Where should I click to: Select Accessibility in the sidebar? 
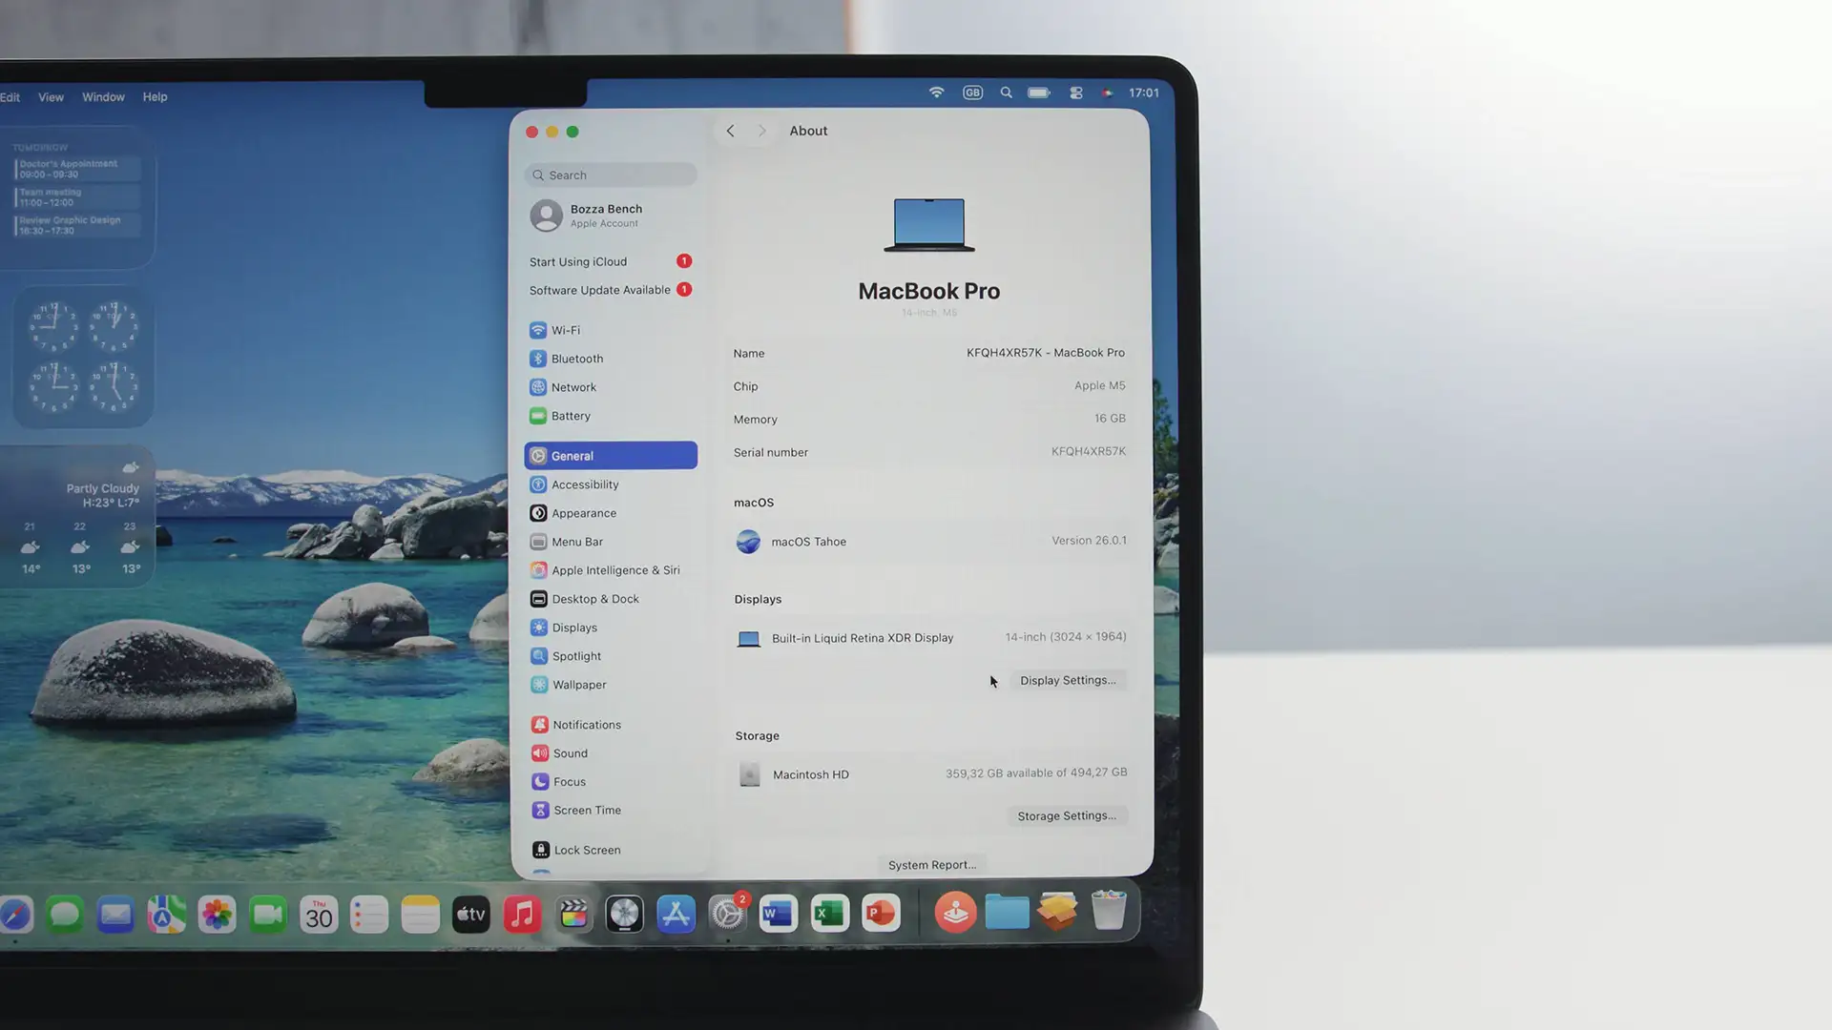pyautogui.click(x=584, y=484)
